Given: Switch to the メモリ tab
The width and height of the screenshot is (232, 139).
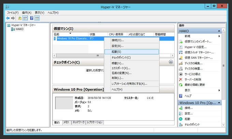Looking at the screenshot, I should tap(66, 122).
